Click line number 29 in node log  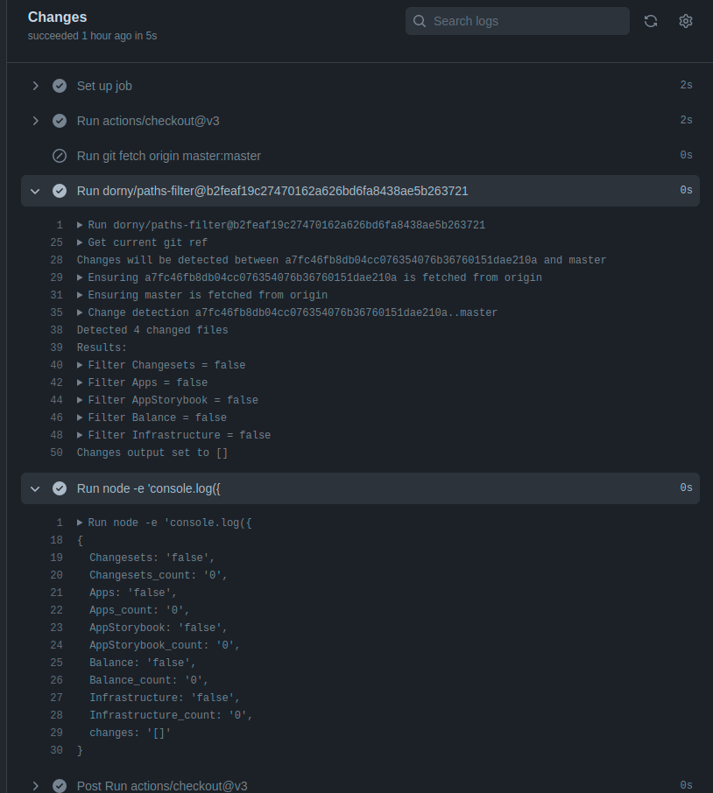click(57, 733)
